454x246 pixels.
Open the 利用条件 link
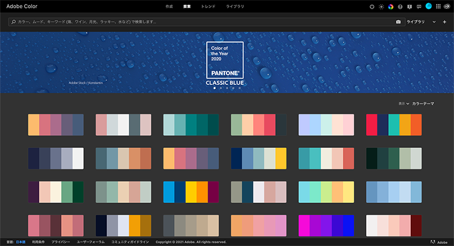38,242
